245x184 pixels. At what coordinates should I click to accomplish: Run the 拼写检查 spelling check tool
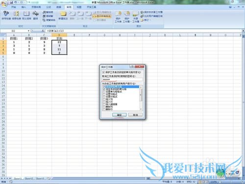point(6,15)
